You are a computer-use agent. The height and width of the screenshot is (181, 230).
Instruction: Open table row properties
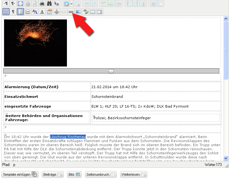pos(87,4)
